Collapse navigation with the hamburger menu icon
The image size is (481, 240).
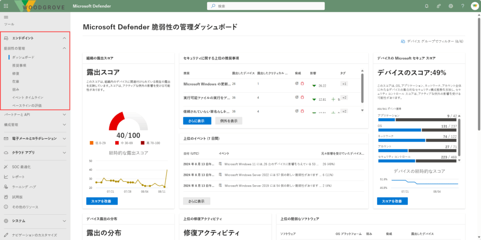6,17
